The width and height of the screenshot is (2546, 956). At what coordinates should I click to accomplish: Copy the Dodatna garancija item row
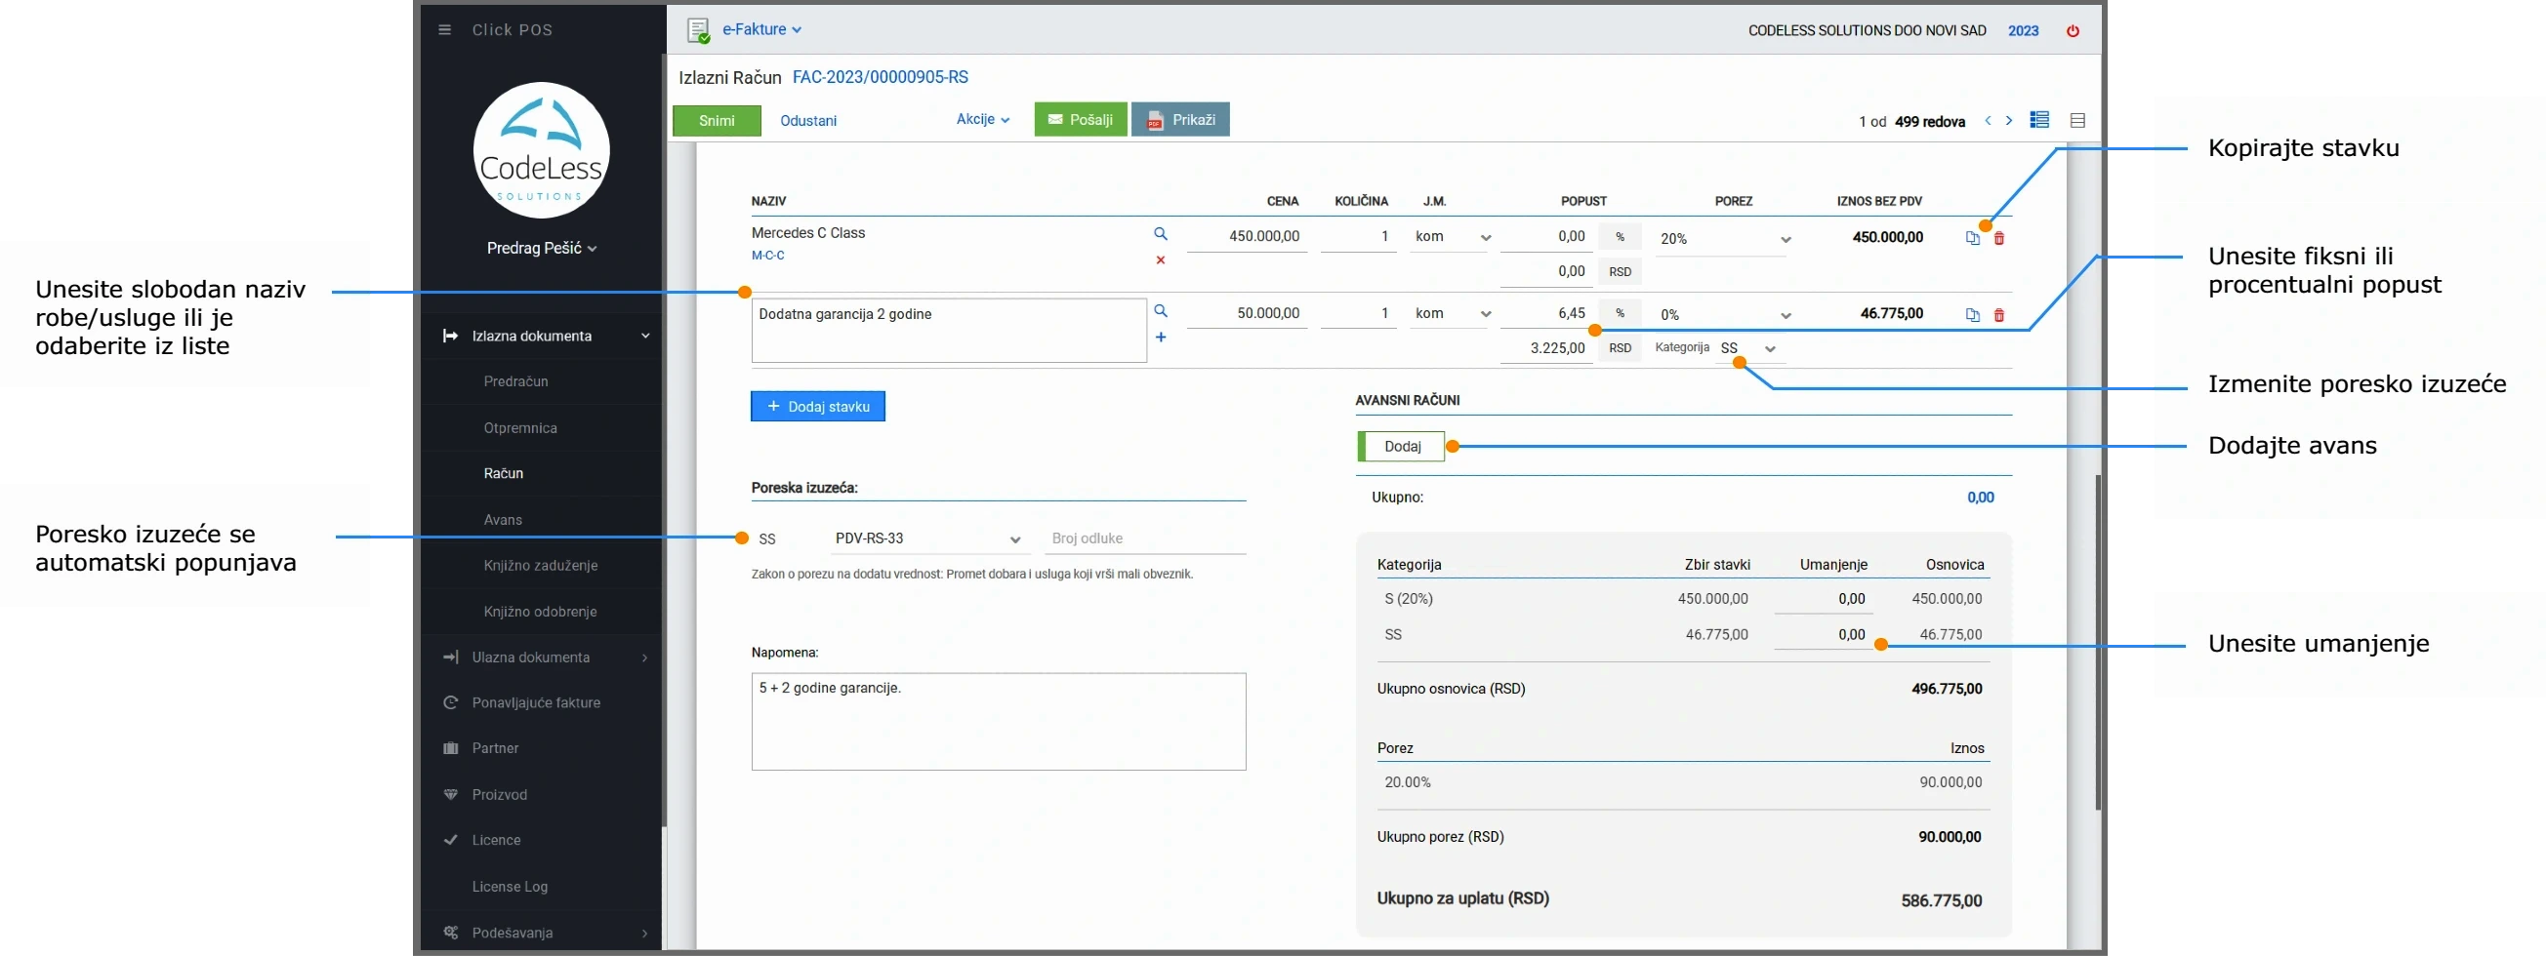(1972, 315)
